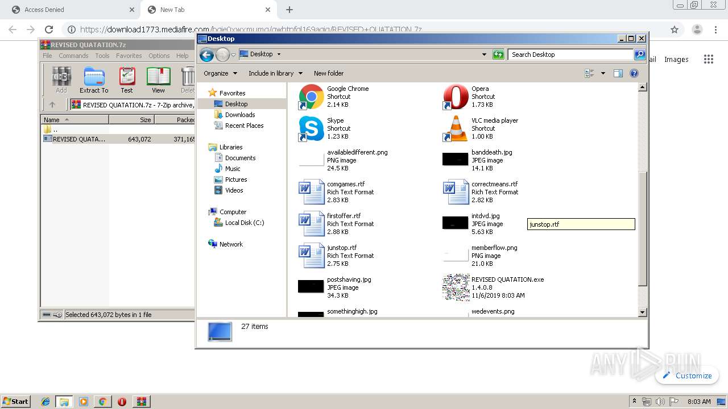Select Downloads in navigation pane
Image resolution: width=728 pixels, height=409 pixels.
point(240,115)
